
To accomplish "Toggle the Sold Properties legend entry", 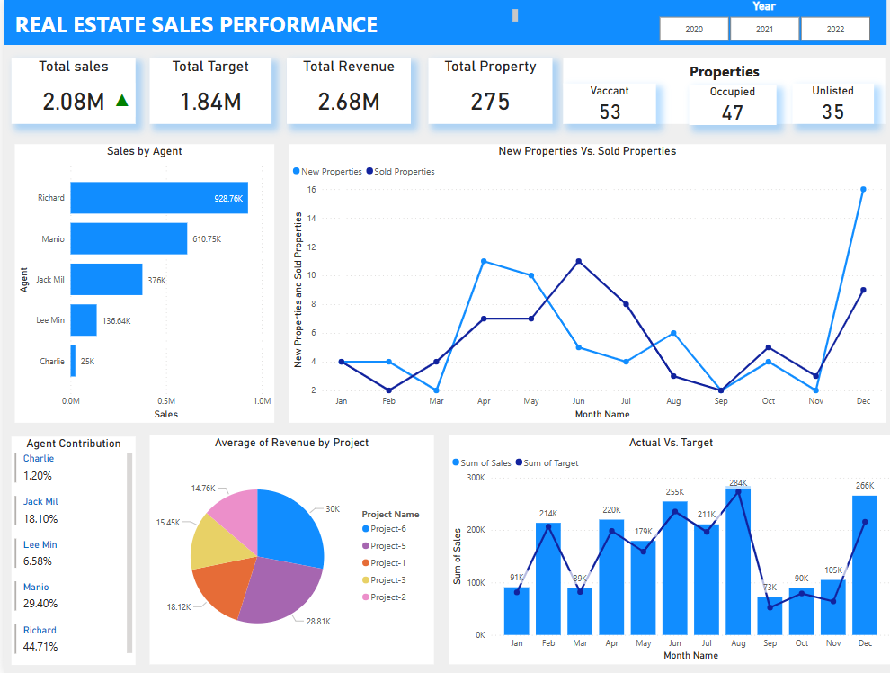I will click(403, 171).
